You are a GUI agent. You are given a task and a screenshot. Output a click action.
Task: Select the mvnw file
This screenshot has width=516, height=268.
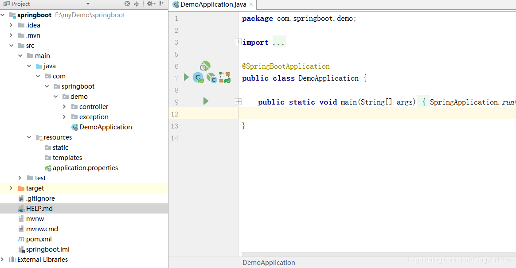tap(35, 219)
